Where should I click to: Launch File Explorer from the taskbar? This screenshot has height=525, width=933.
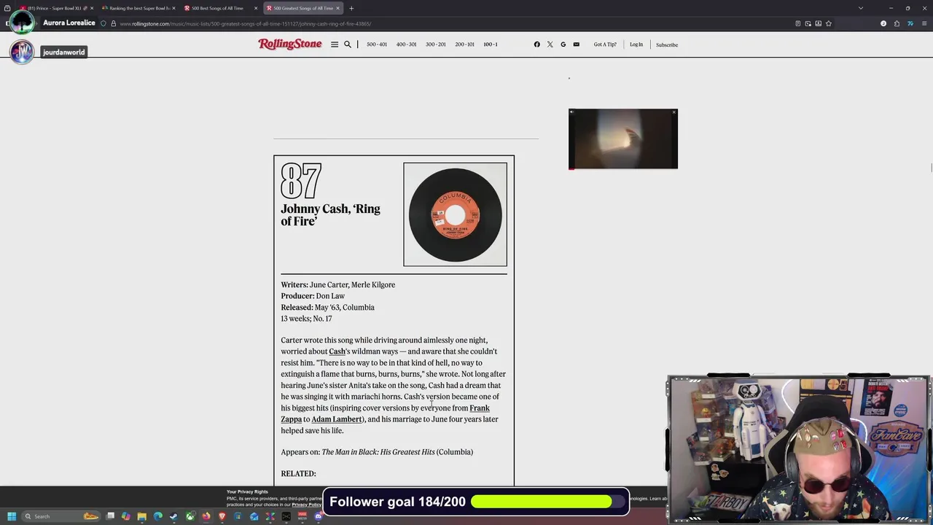point(141,516)
